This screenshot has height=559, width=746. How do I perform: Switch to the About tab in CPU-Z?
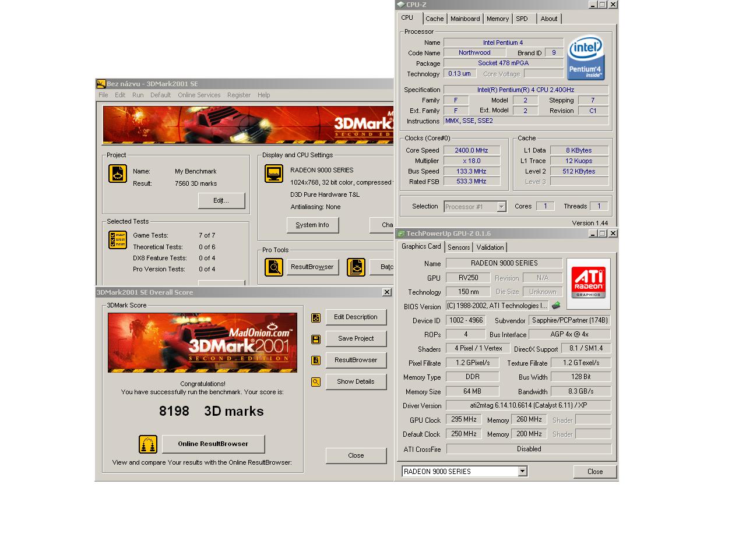click(x=549, y=19)
